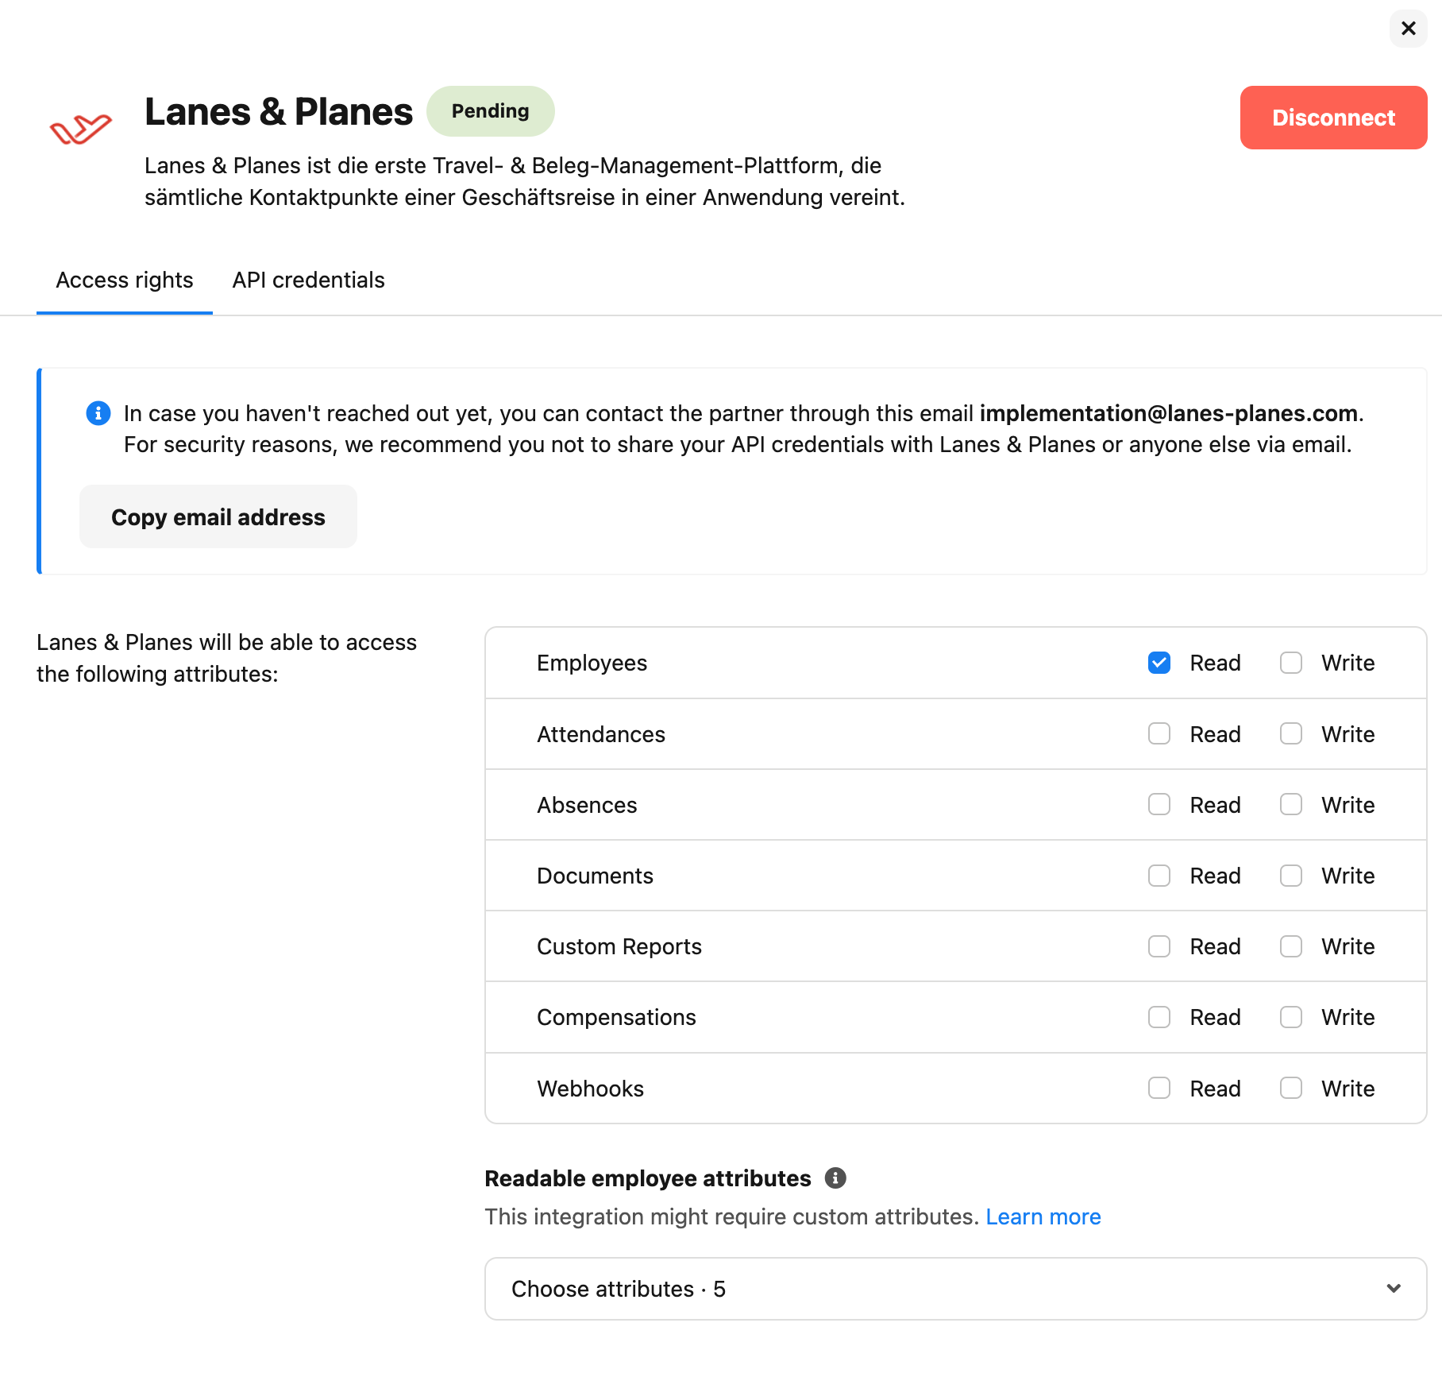Click the Lanes & Planes logo icon
Image resolution: width=1442 pixels, height=1373 pixels.
click(x=80, y=129)
